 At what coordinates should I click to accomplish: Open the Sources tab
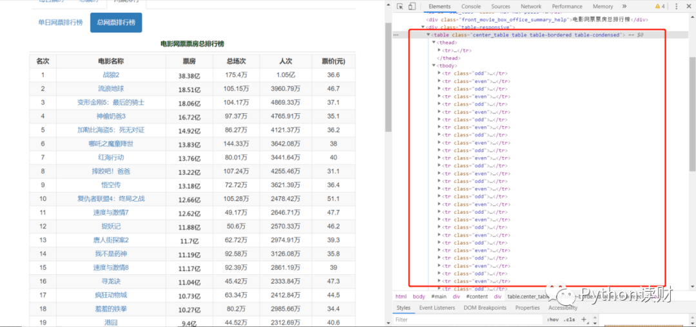[x=501, y=6]
